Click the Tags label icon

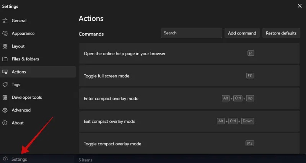click(x=5, y=85)
